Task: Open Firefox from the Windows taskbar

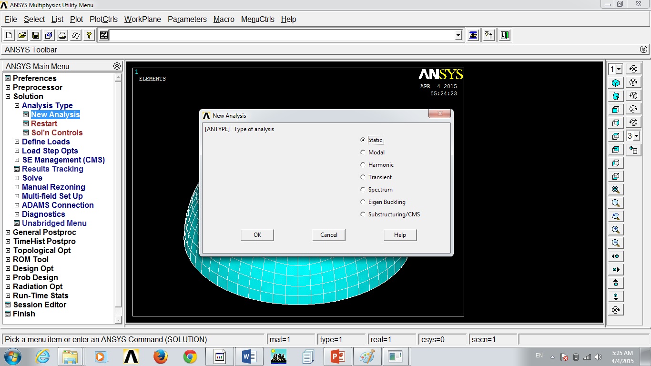Action: click(x=161, y=356)
